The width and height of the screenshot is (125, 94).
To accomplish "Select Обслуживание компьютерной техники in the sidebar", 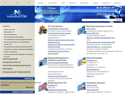I will pyautogui.click(x=18, y=39).
